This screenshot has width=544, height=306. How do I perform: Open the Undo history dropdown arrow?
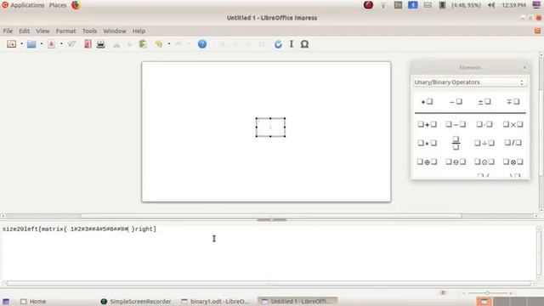169,44
